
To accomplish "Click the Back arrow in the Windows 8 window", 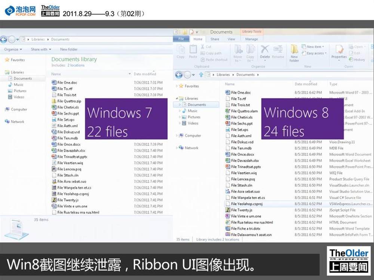I will point(179,75).
